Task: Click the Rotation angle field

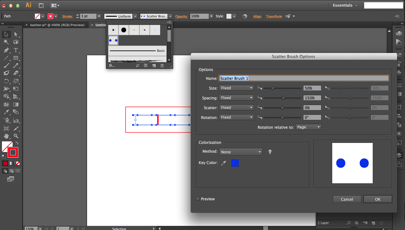Action: [312, 117]
